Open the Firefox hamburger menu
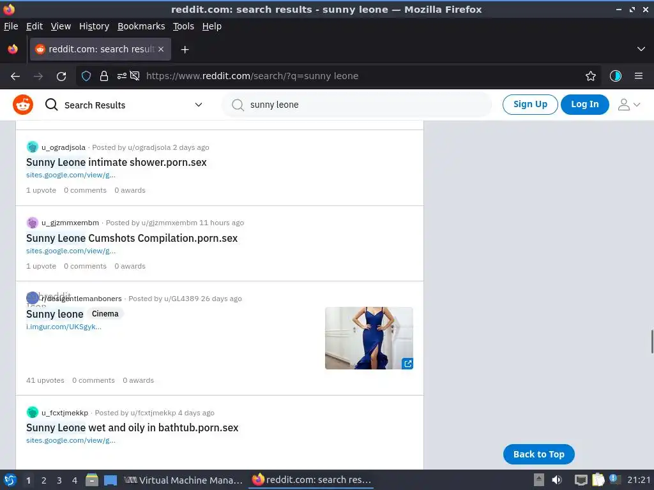Viewport: 654px width, 490px height. (639, 76)
